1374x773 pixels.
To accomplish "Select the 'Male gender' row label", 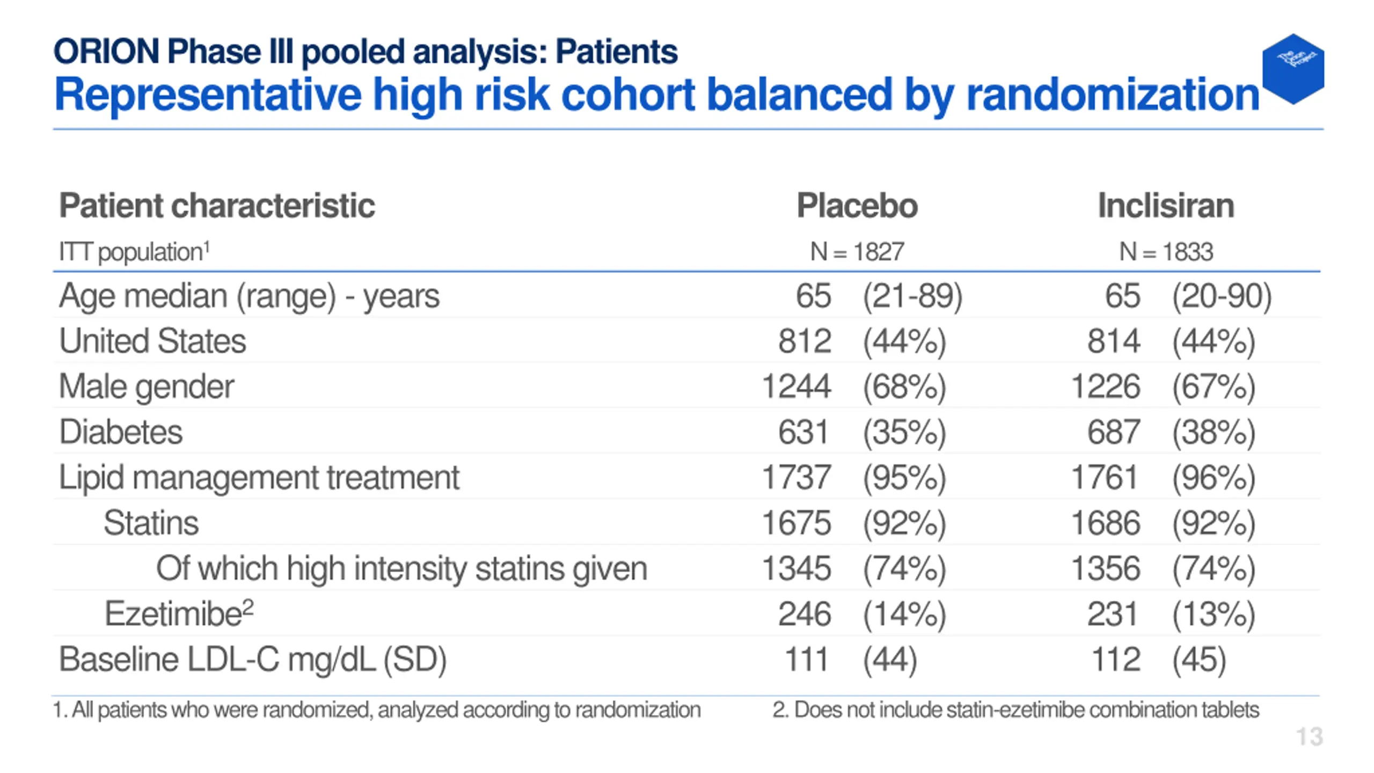I will click(x=147, y=387).
